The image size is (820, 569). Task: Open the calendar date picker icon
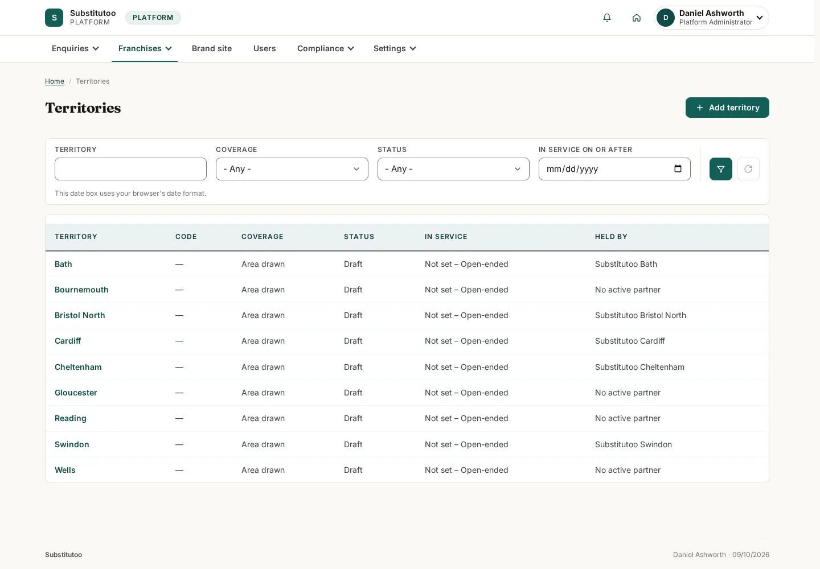[678, 169]
